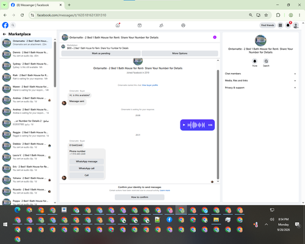Click the Call button under phone number
The image size is (305, 244).
pos(87,175)
